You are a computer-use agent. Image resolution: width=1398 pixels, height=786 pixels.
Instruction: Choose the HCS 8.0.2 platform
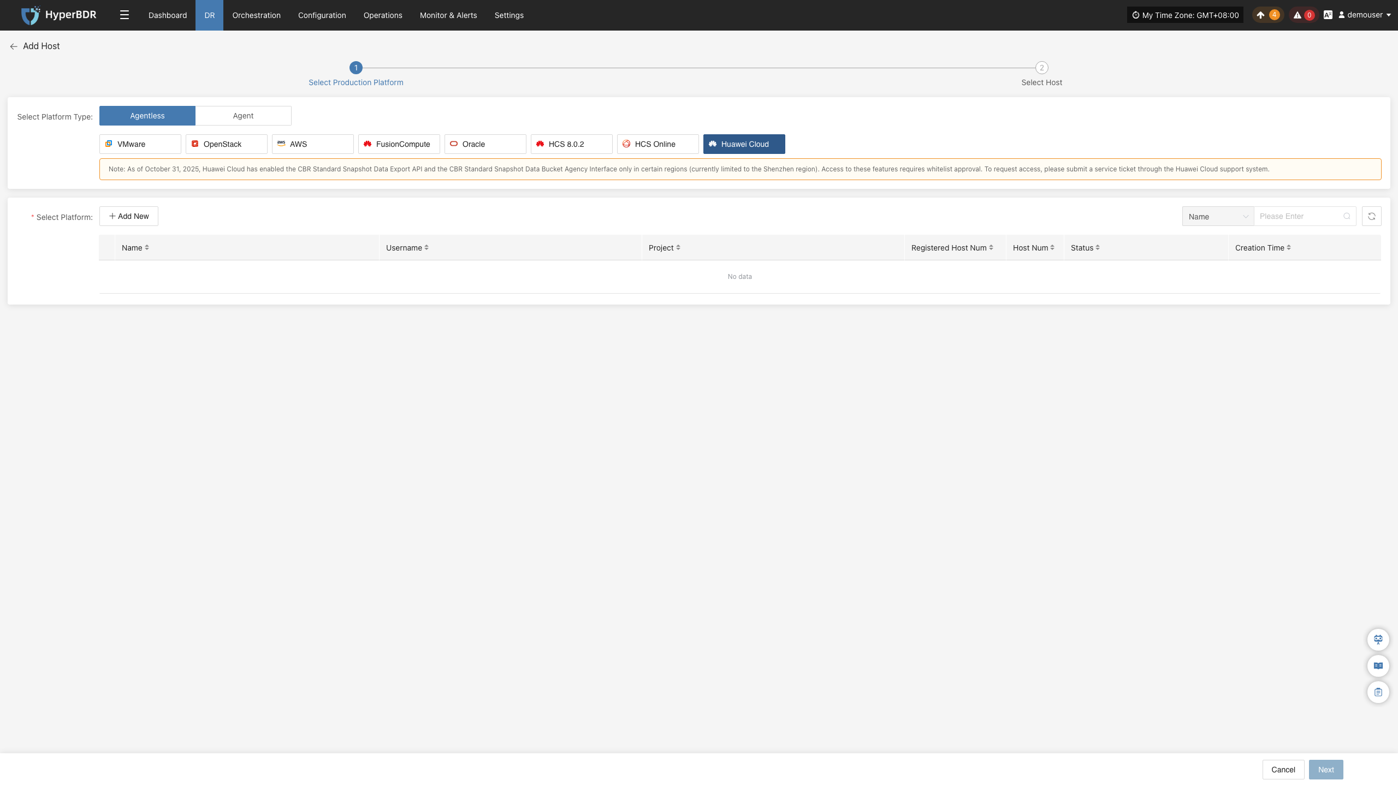(x=572, y=144)
